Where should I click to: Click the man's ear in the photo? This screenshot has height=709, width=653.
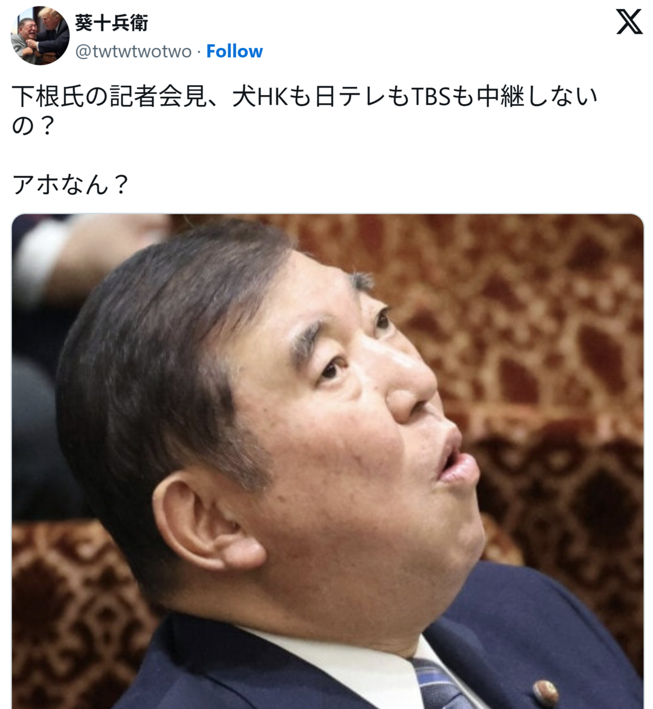pyautogui.click(x=203, y=521)
